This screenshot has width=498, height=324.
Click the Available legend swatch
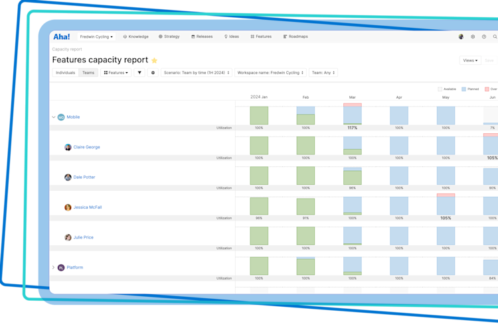440,89
